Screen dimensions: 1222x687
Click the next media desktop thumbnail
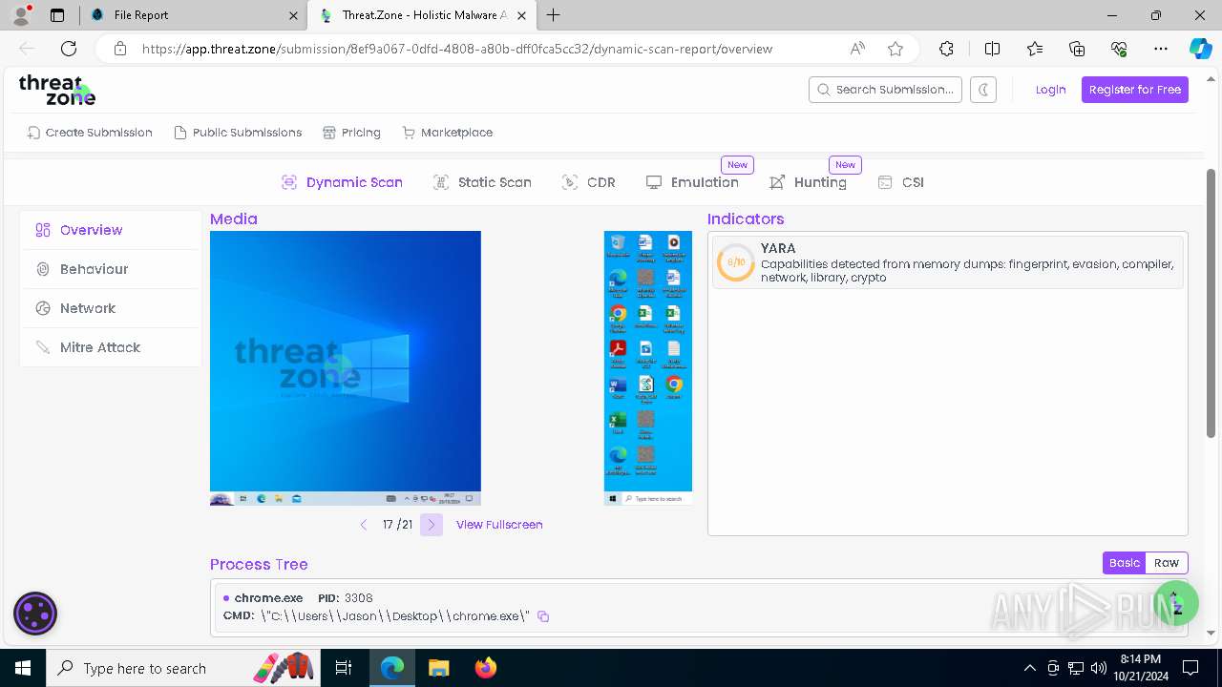648,368
